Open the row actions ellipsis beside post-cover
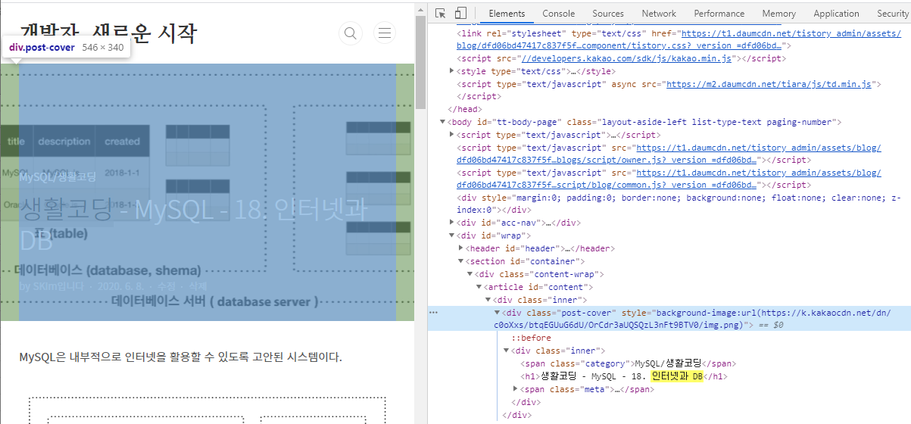This screenshot has height=424, width=911. click(433, 312)
